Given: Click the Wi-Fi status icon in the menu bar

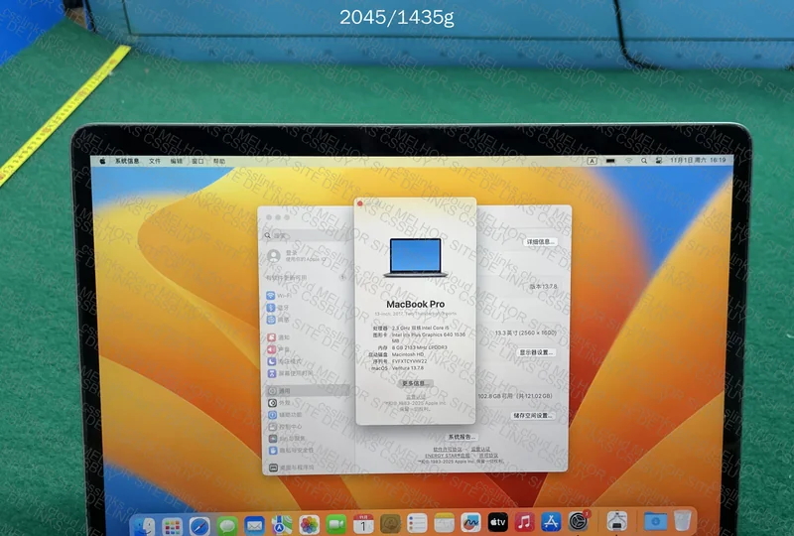Looking at the screenshot, I should tap(628, 161).
